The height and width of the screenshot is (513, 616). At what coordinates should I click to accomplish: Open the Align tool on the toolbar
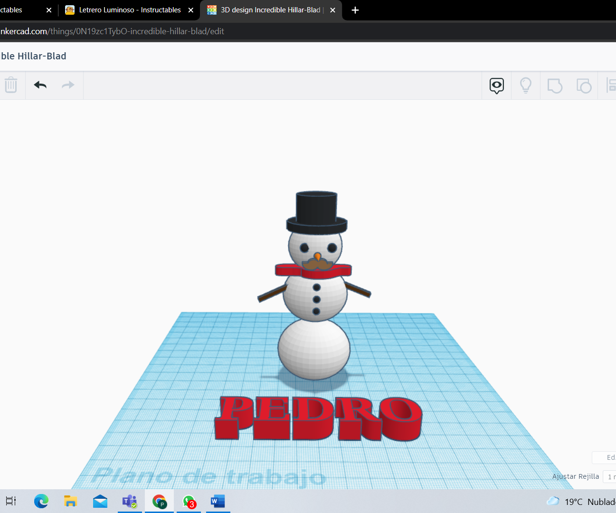point(612,85)
